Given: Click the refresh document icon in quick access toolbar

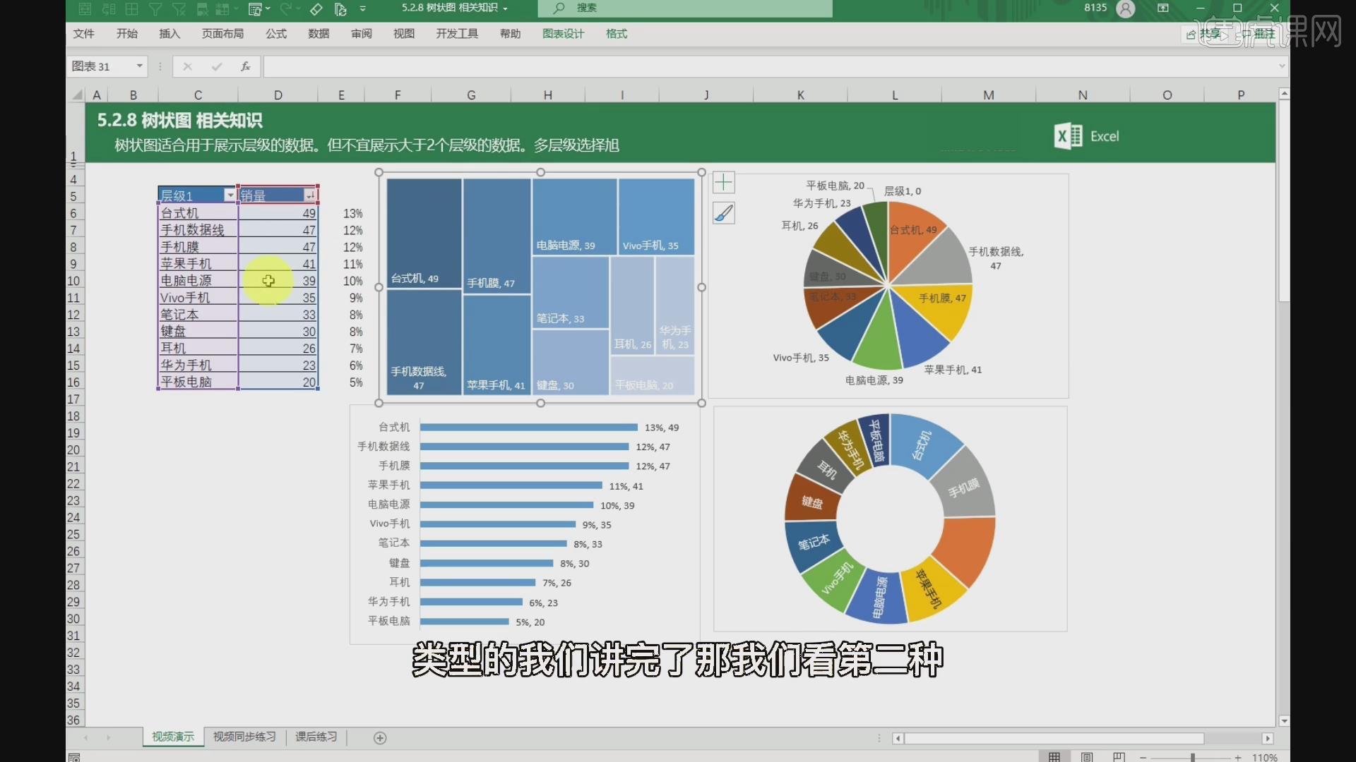Looking at the screenshot, I should pyautogui.click(x=340, y=8).
